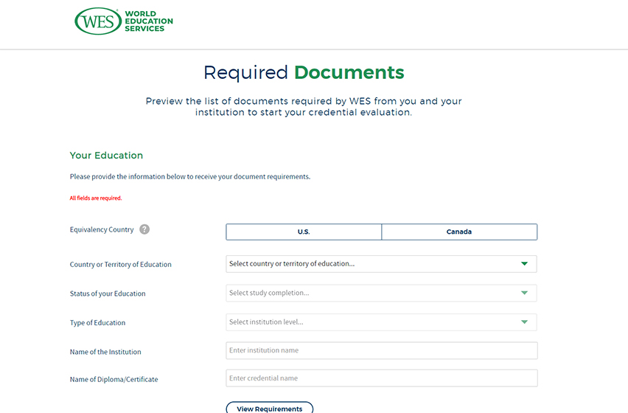Open the Select institution level dropdown

(381, 322)
